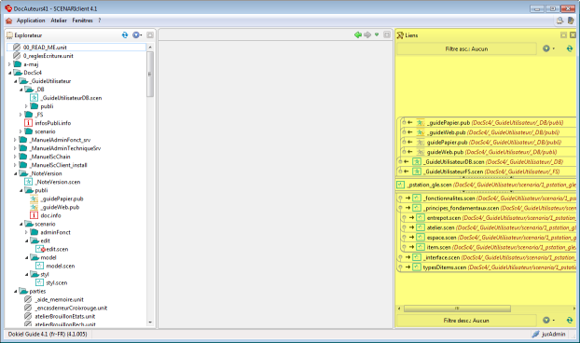The image size is (580, 343).
Task: Select _guideWeb.pub in explorer tree
Action: point(60,207)
